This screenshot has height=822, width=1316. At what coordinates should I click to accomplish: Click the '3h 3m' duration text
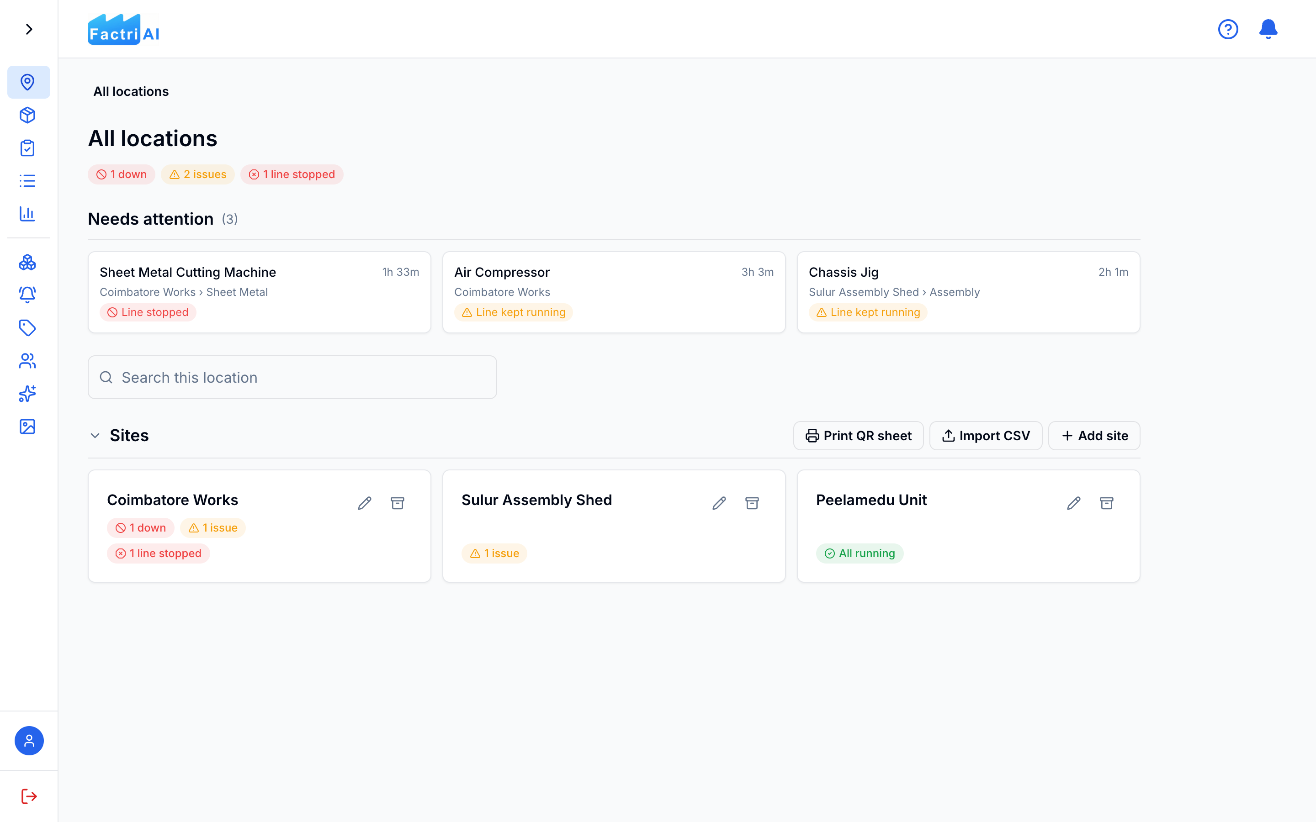coord(758,272)
